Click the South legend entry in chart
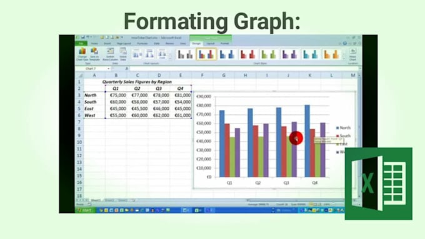This screenshot has width=425, height=239. click(x=343, y=136)
